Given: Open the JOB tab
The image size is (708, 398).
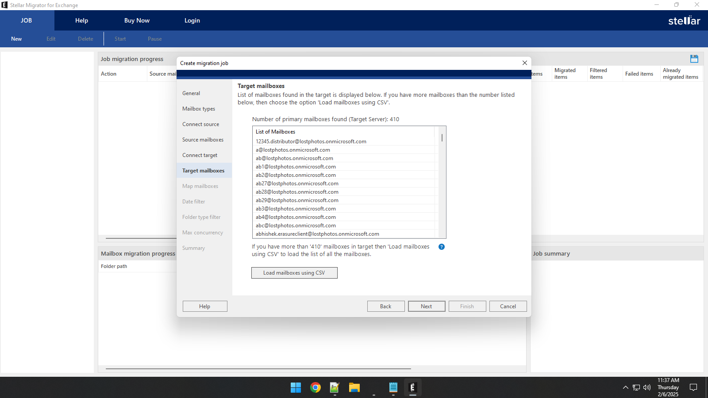Looking at the screenshot, I should [27, 20].
